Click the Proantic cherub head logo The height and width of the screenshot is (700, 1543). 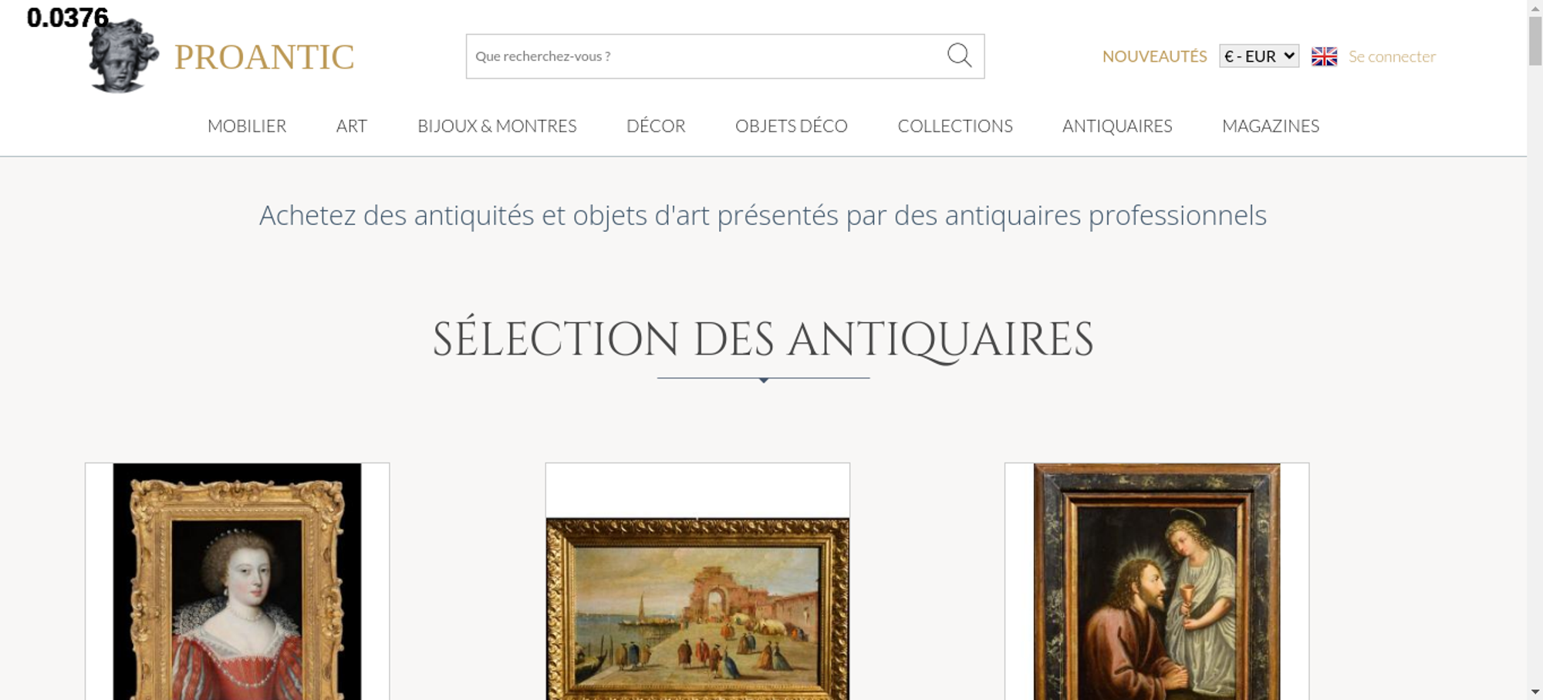[123, 56]
